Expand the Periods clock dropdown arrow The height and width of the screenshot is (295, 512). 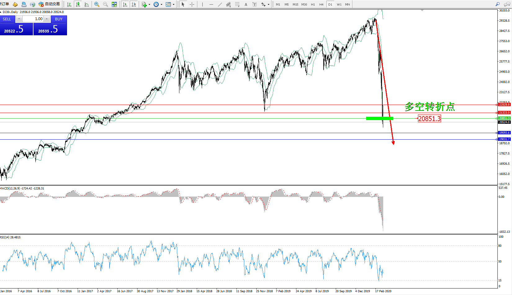click(161, 4)
